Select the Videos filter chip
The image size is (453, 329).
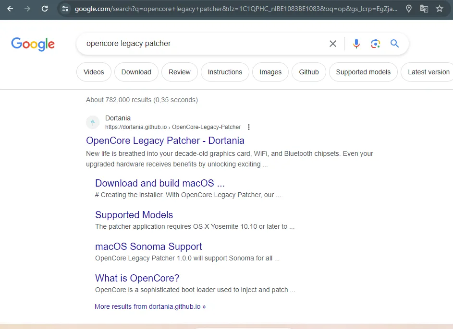pos(94,72)
